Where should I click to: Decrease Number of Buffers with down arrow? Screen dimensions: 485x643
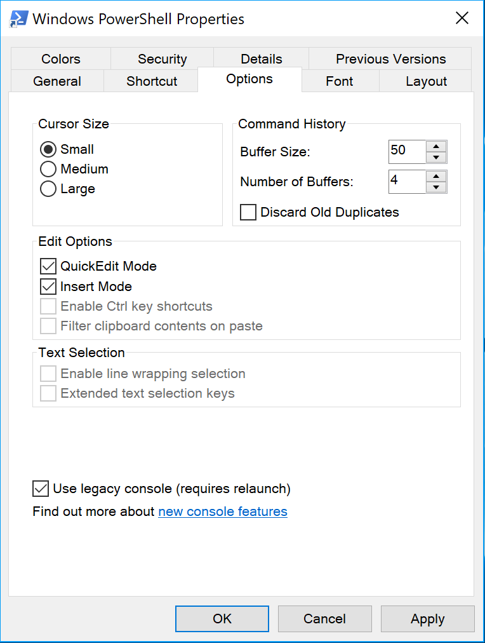click(x=436, y=187)
